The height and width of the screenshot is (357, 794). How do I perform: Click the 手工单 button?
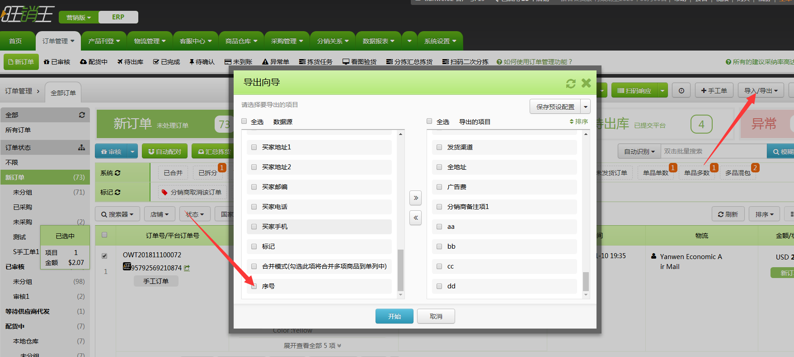click(714, 91)
